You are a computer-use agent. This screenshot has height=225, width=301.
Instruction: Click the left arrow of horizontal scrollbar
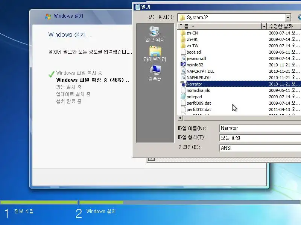point(180,118)
